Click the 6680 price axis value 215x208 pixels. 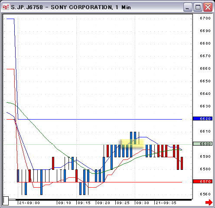point(205,43)
